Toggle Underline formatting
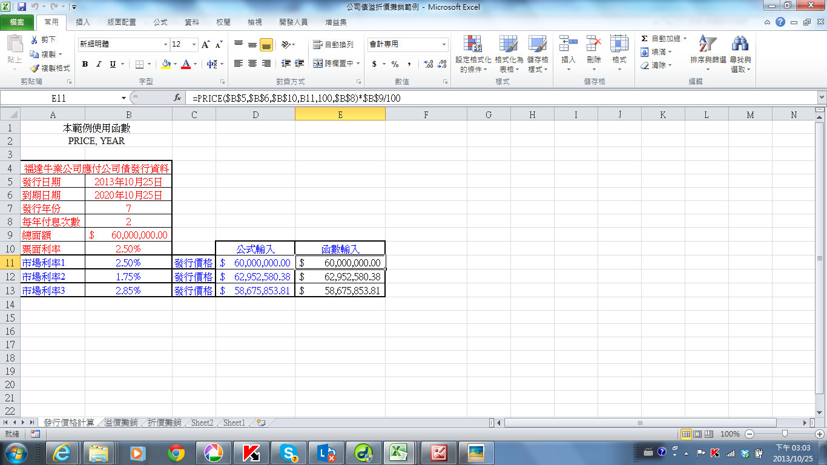 coord(113,64)
